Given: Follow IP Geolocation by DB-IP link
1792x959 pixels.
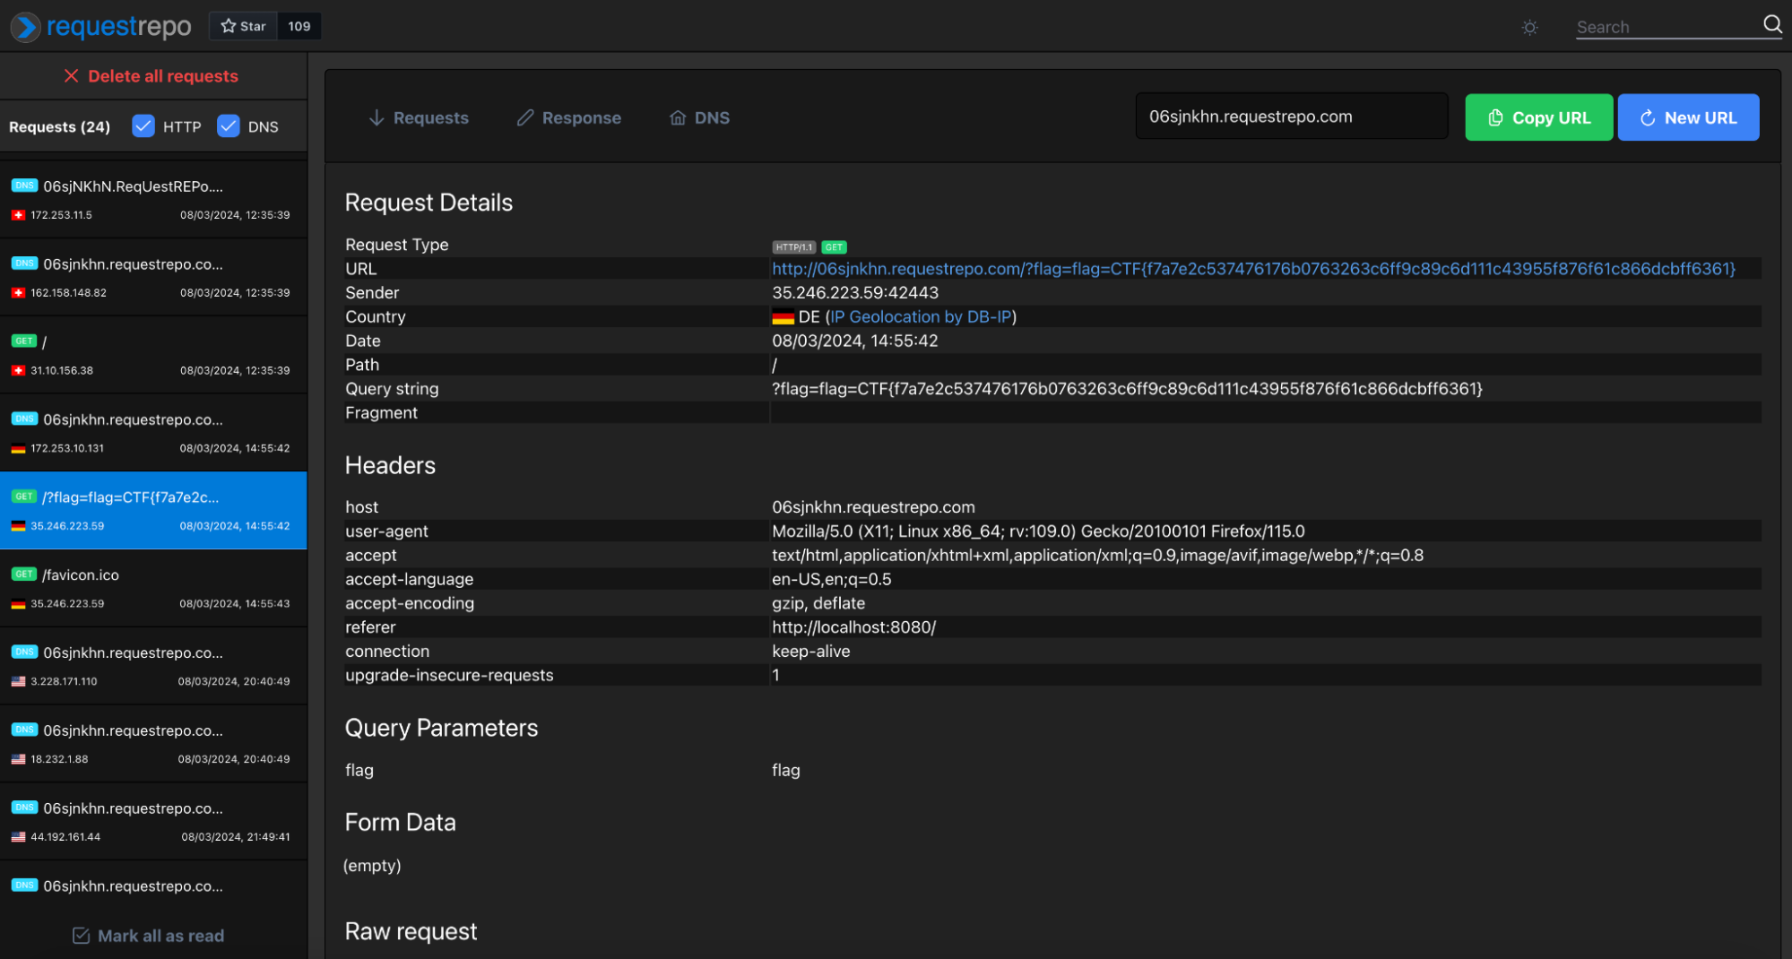Looking at the screenshot, I should pyautogui.click(x=920, y=317).
